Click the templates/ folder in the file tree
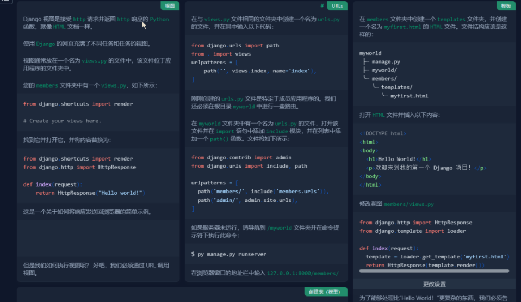 (x=396, y=87)
